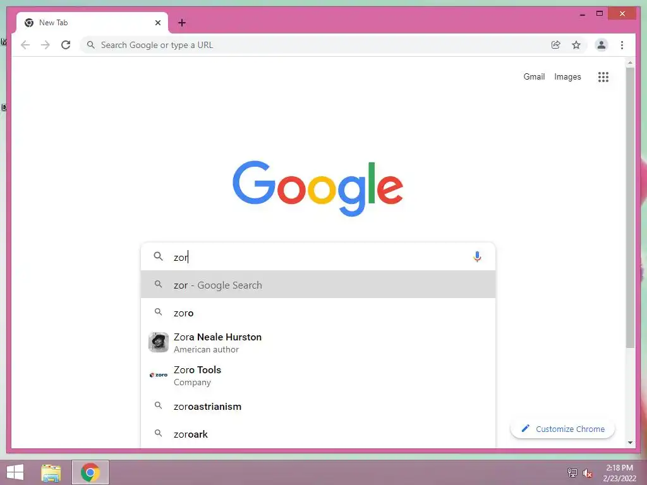Open Gmail link
This screenshot has height=485, width=647.
point(534,76)
